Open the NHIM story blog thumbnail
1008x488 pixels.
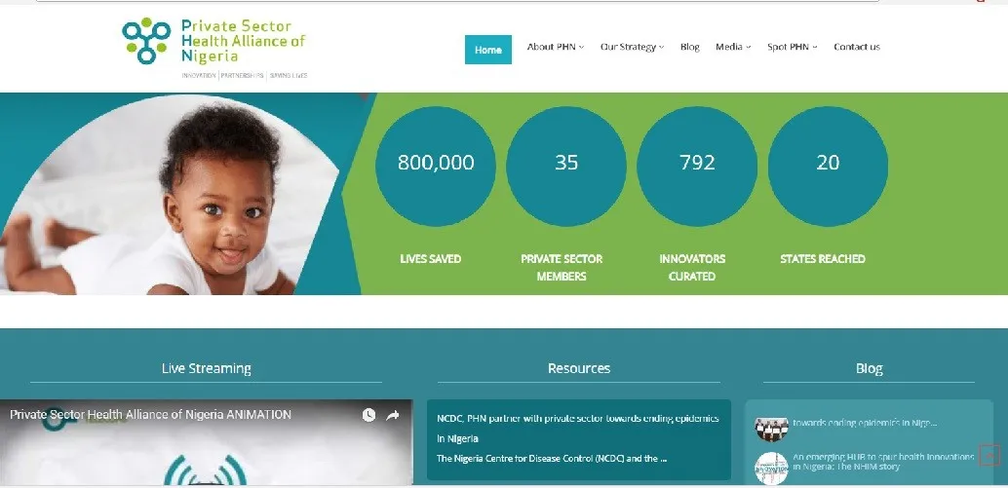click(x=771, y=469)
